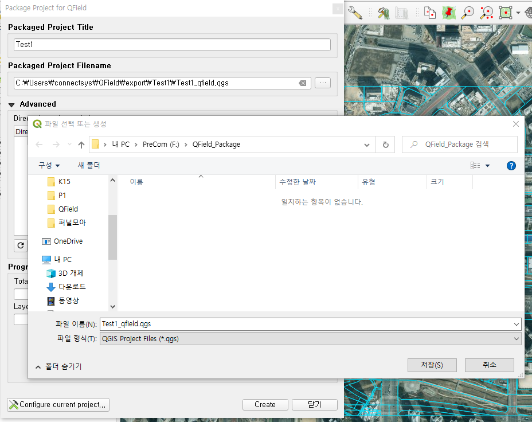Screen dimensions: 532x422
Task: Click the hammer and grass plugin icon
Action: click(384, 13)
